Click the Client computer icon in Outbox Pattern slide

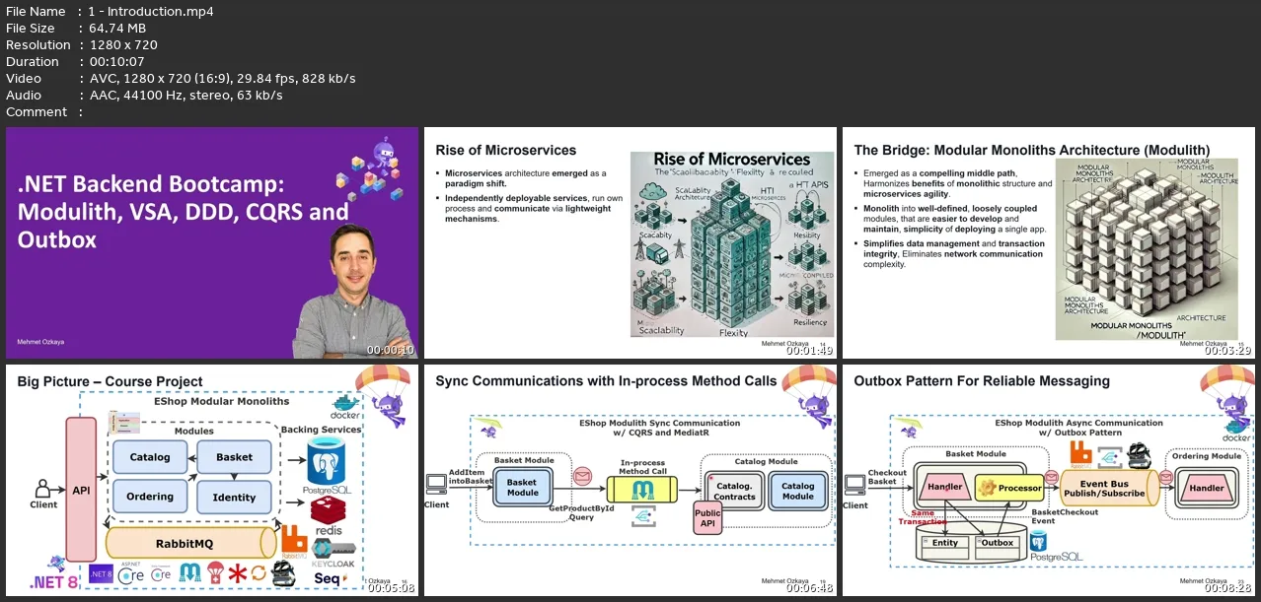[x=855, y=484]
